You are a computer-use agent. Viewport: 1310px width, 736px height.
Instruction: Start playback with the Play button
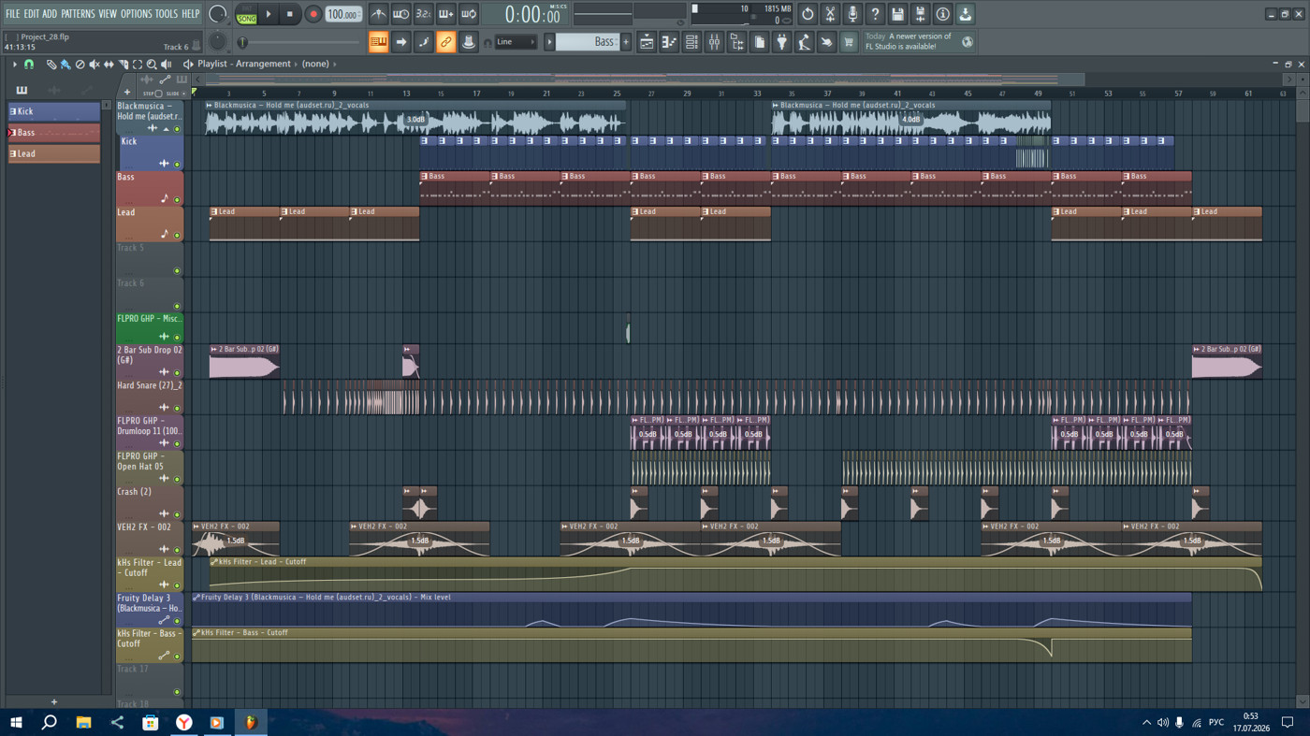tap(269, 14)
